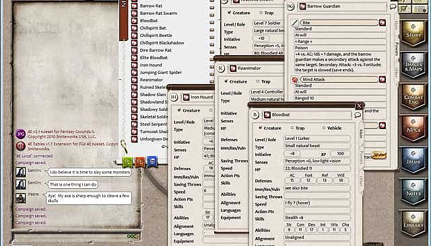The height and width of the screenshot is (246, 431).
Task: Click the Bloodbat name field
Action: (307, 115)
